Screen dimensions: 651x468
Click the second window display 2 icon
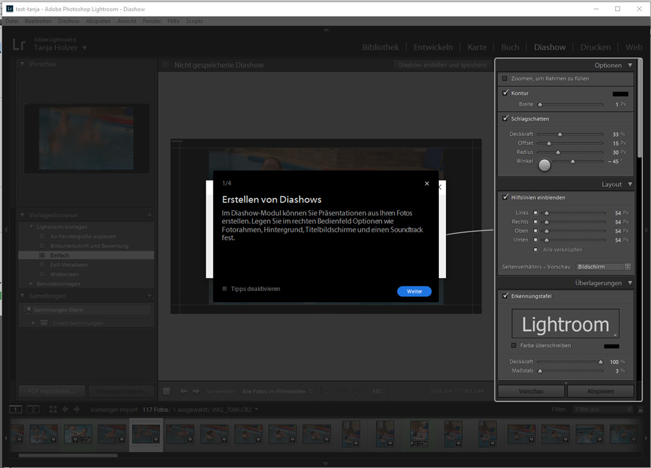point(33,409)
